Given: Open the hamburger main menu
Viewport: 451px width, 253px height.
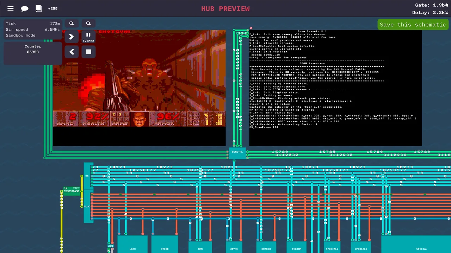Looking at the screenshot, I should (11, 8).
